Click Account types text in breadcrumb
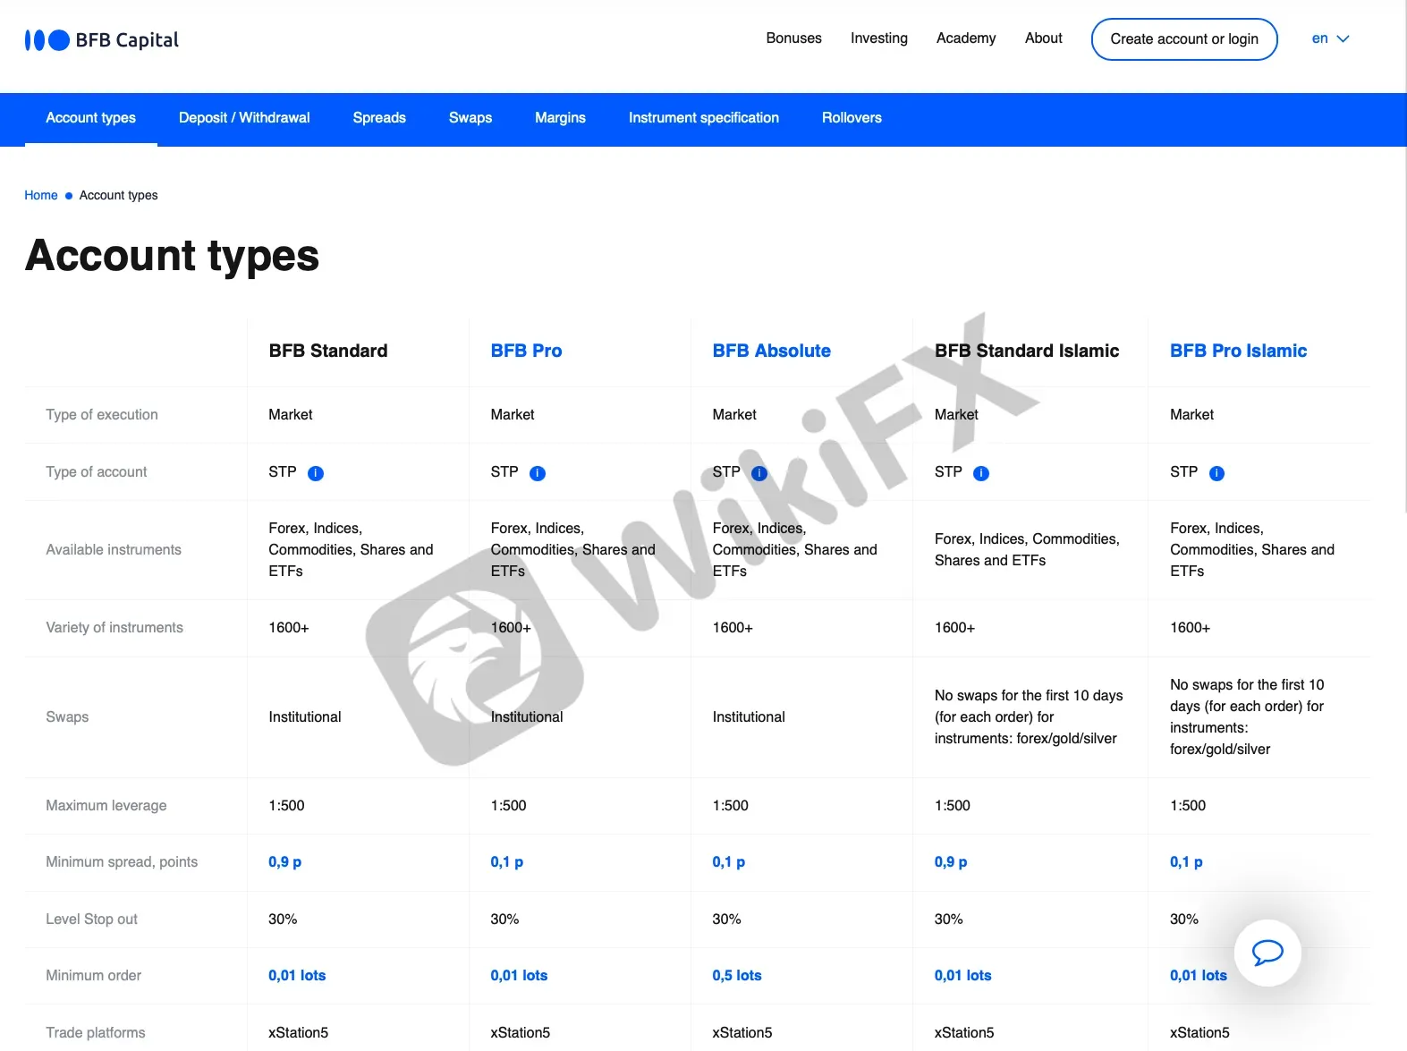 click(x=118, y=195)
